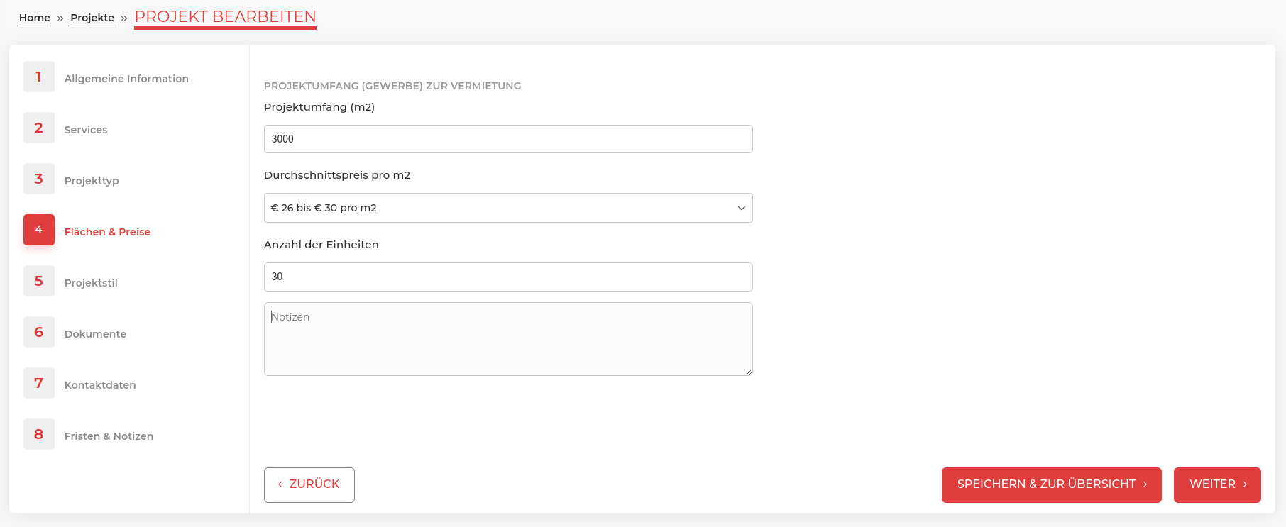Click into the Projektumfang (m2) field
Screen dimensions: 1286x527
(508, 139)
